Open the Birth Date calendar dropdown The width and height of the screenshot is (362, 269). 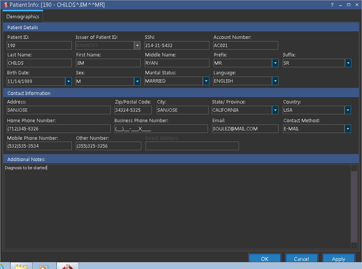point(68,81)
